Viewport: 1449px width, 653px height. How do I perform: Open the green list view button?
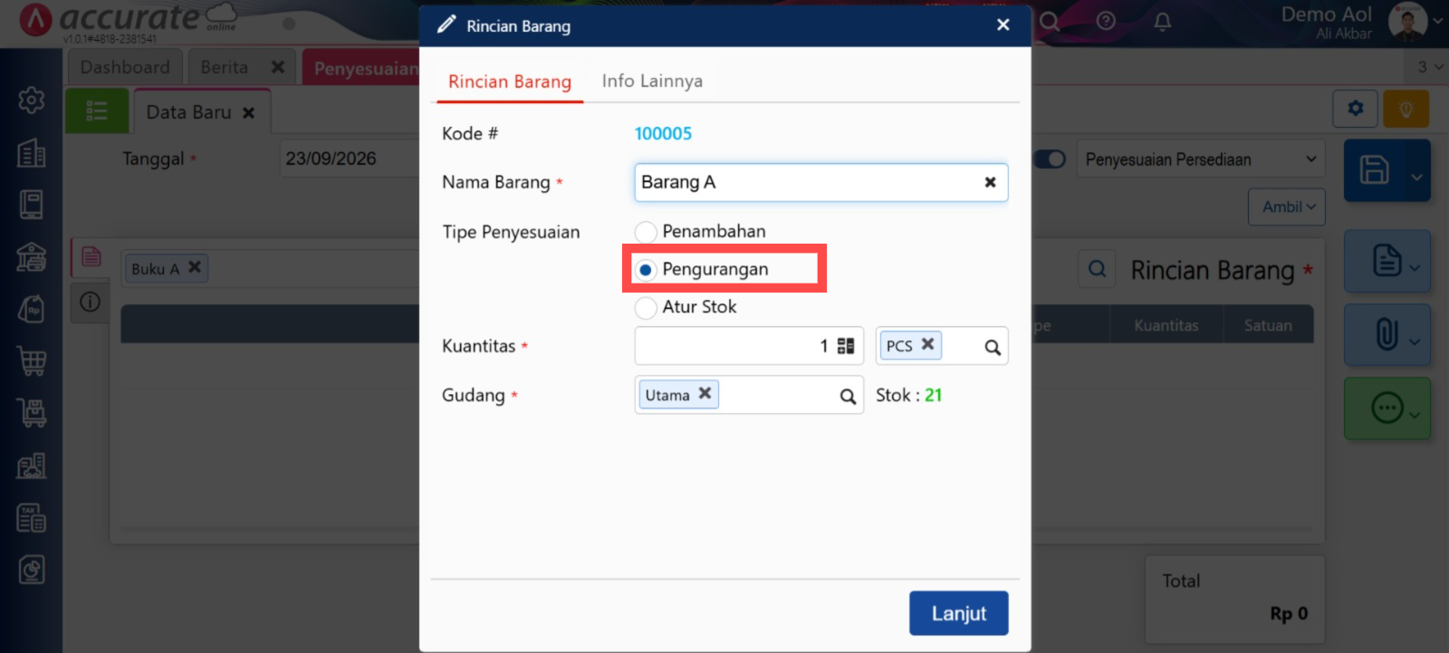97,111
